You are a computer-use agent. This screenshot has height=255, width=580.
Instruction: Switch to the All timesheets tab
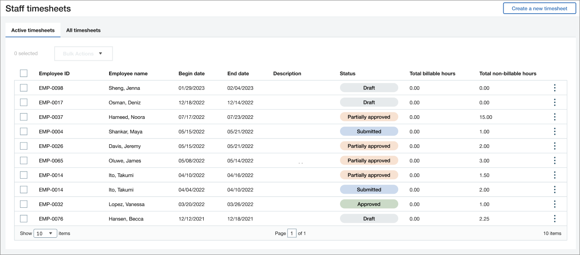tap(83, 30)
